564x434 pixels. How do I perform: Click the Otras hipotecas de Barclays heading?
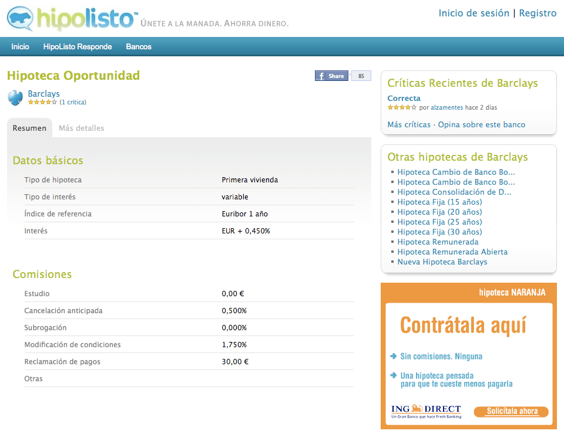click(x=458, y=157)
